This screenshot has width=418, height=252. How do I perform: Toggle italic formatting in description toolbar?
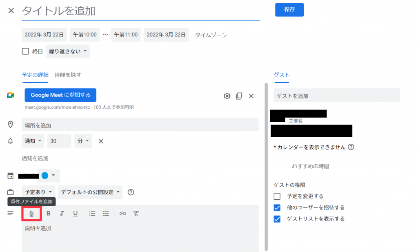(x=62, y=214)
